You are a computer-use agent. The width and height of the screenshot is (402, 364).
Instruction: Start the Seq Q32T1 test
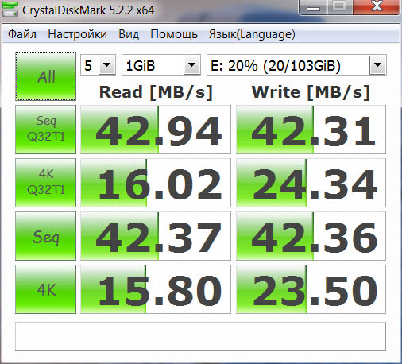(46, 130)
